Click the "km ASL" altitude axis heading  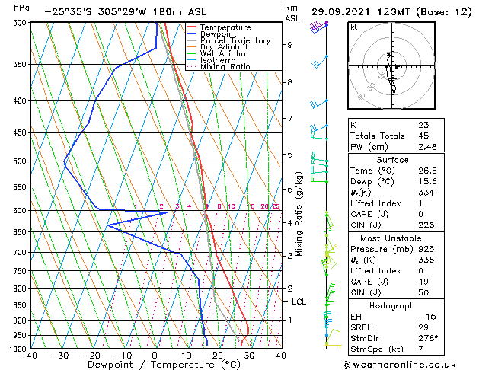point(292,13)
